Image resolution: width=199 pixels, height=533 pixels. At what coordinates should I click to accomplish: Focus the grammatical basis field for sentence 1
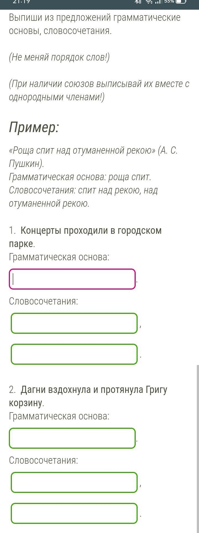click(72, 279)
